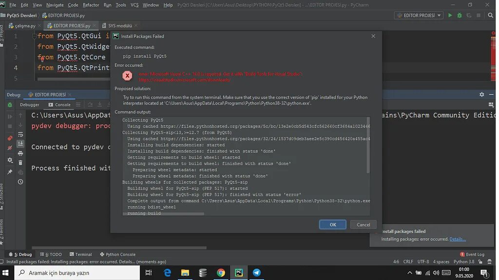Click the PyQt5 Dersleri breadcrumb
499x280 pixels.
click(x=21, y=15)
